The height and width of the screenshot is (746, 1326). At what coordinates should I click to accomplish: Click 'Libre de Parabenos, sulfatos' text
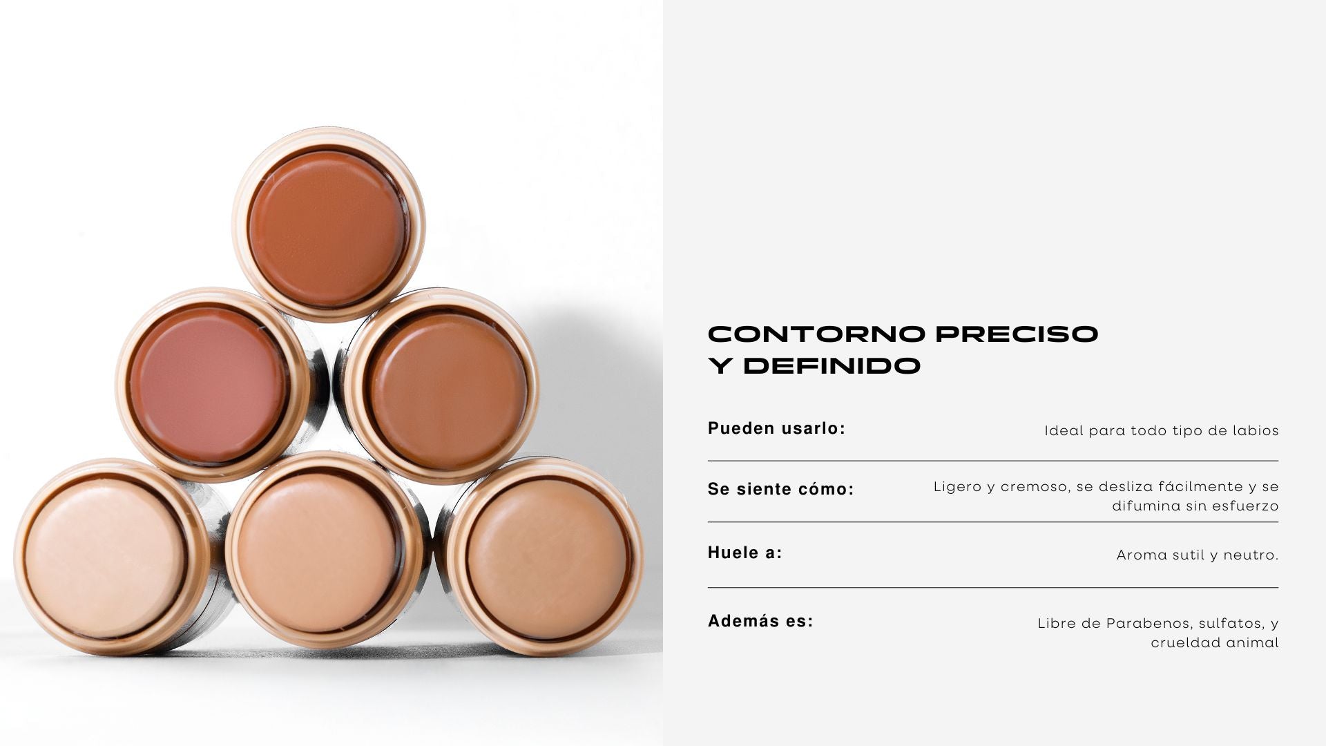click(1151, 624)
